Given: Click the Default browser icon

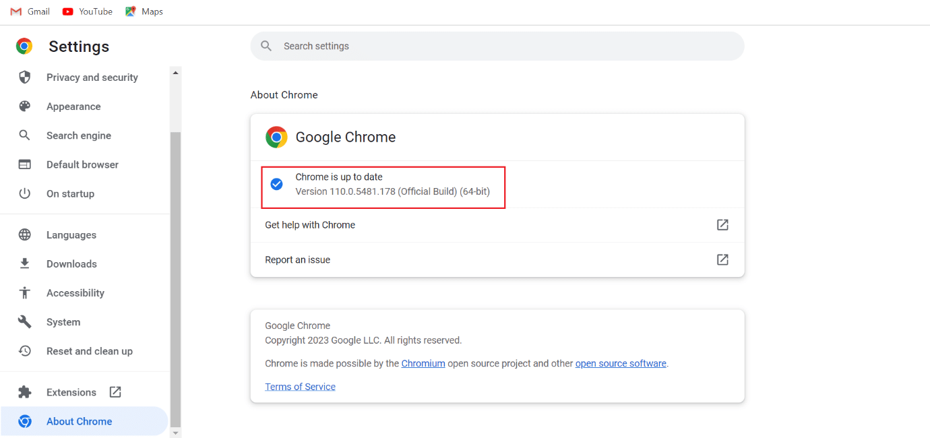Looking at the screenshot, I should point(25,164).
